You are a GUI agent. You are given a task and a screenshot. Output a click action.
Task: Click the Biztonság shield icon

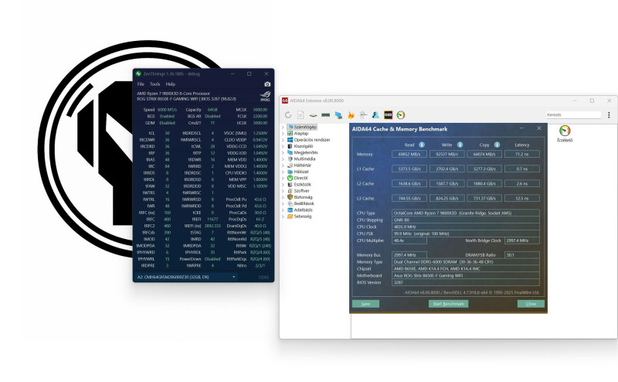[290, 197]
